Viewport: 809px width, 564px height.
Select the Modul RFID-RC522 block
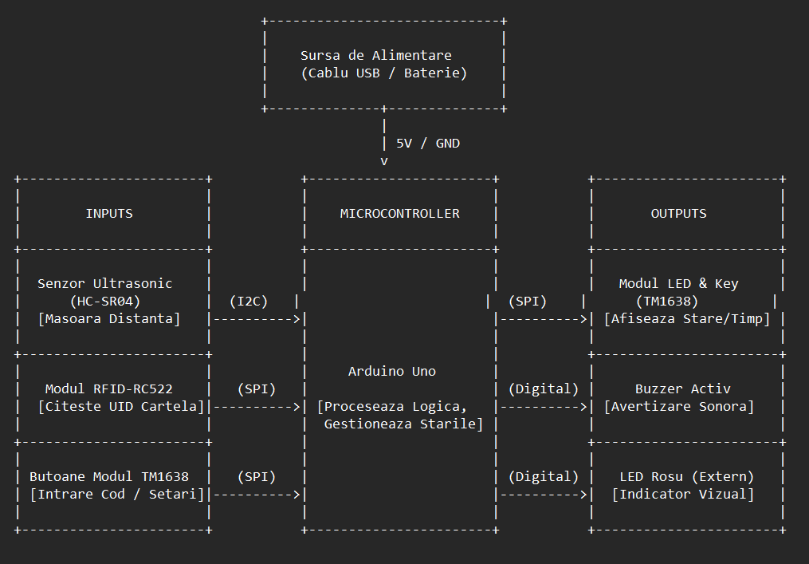click(x=113, y=398)
